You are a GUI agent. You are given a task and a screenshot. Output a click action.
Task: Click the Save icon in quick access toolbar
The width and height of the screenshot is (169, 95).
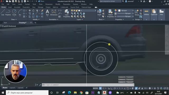point(13,1)
